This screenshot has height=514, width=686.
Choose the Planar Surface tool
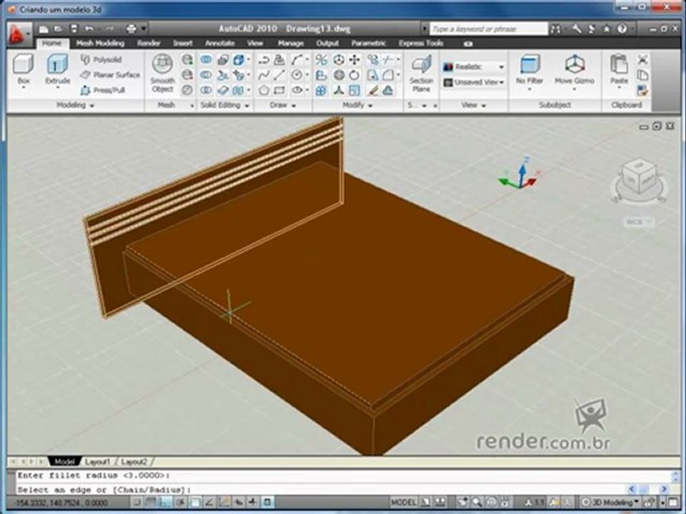click(x=110, y=75)
